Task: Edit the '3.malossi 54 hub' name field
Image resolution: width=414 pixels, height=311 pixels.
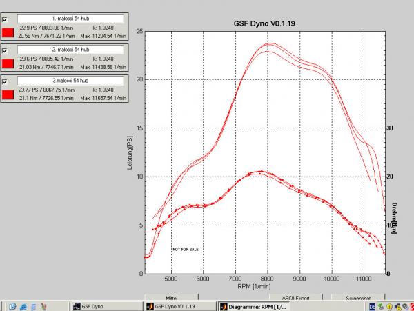Action: click(70, 81)
